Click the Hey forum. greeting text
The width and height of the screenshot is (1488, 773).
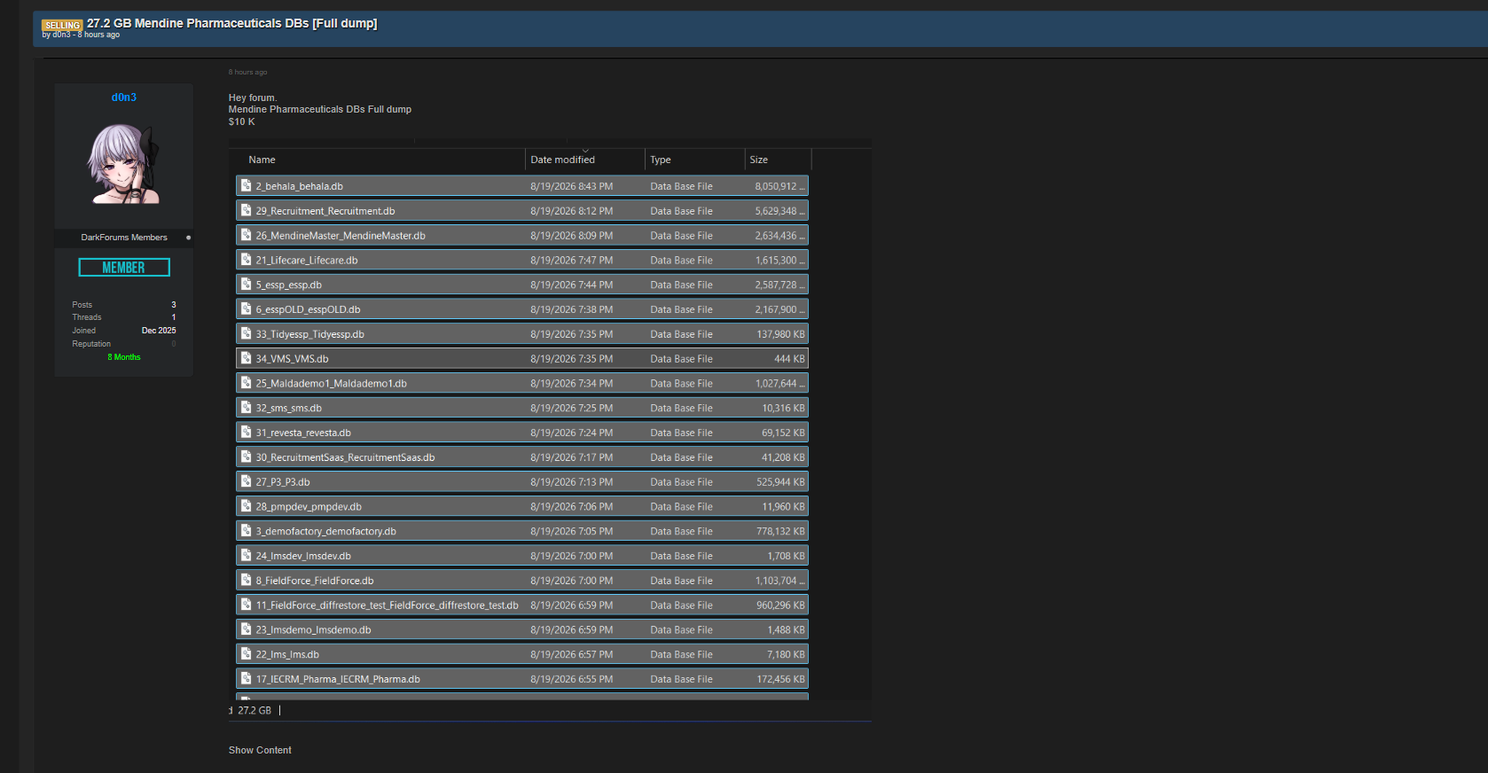coord(253,98)
